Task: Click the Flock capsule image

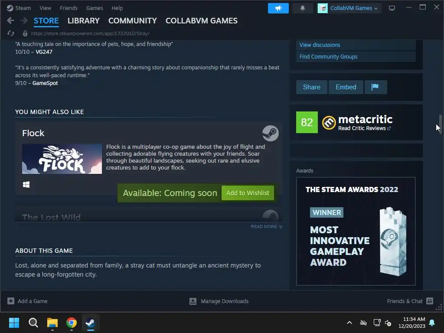Action: [x=62, y=159]
